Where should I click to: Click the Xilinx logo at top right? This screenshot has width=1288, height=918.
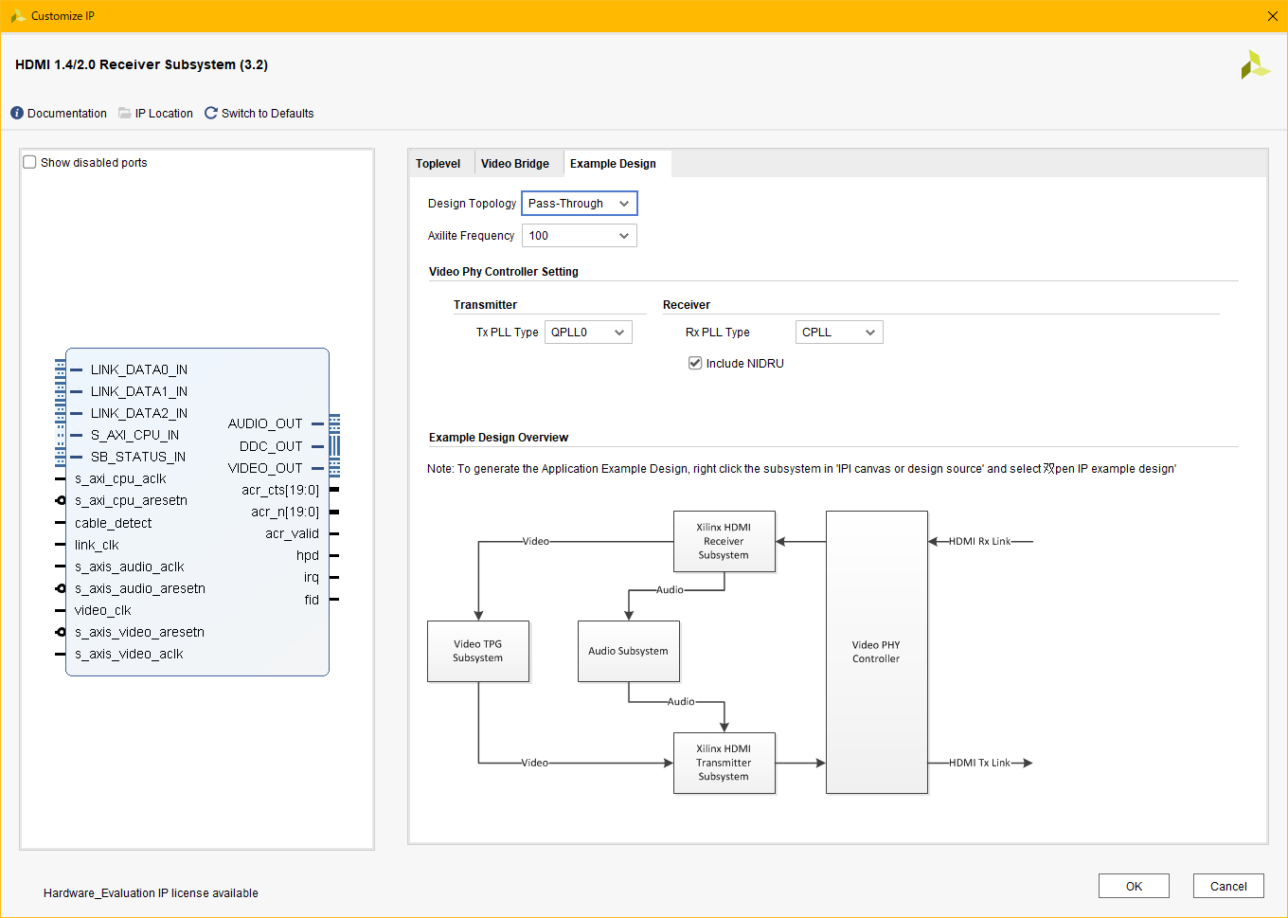click(1255, 64)
